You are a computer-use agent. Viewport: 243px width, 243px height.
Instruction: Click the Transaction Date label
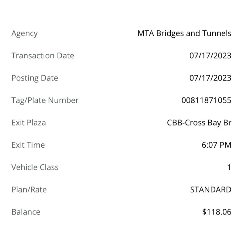43,56
